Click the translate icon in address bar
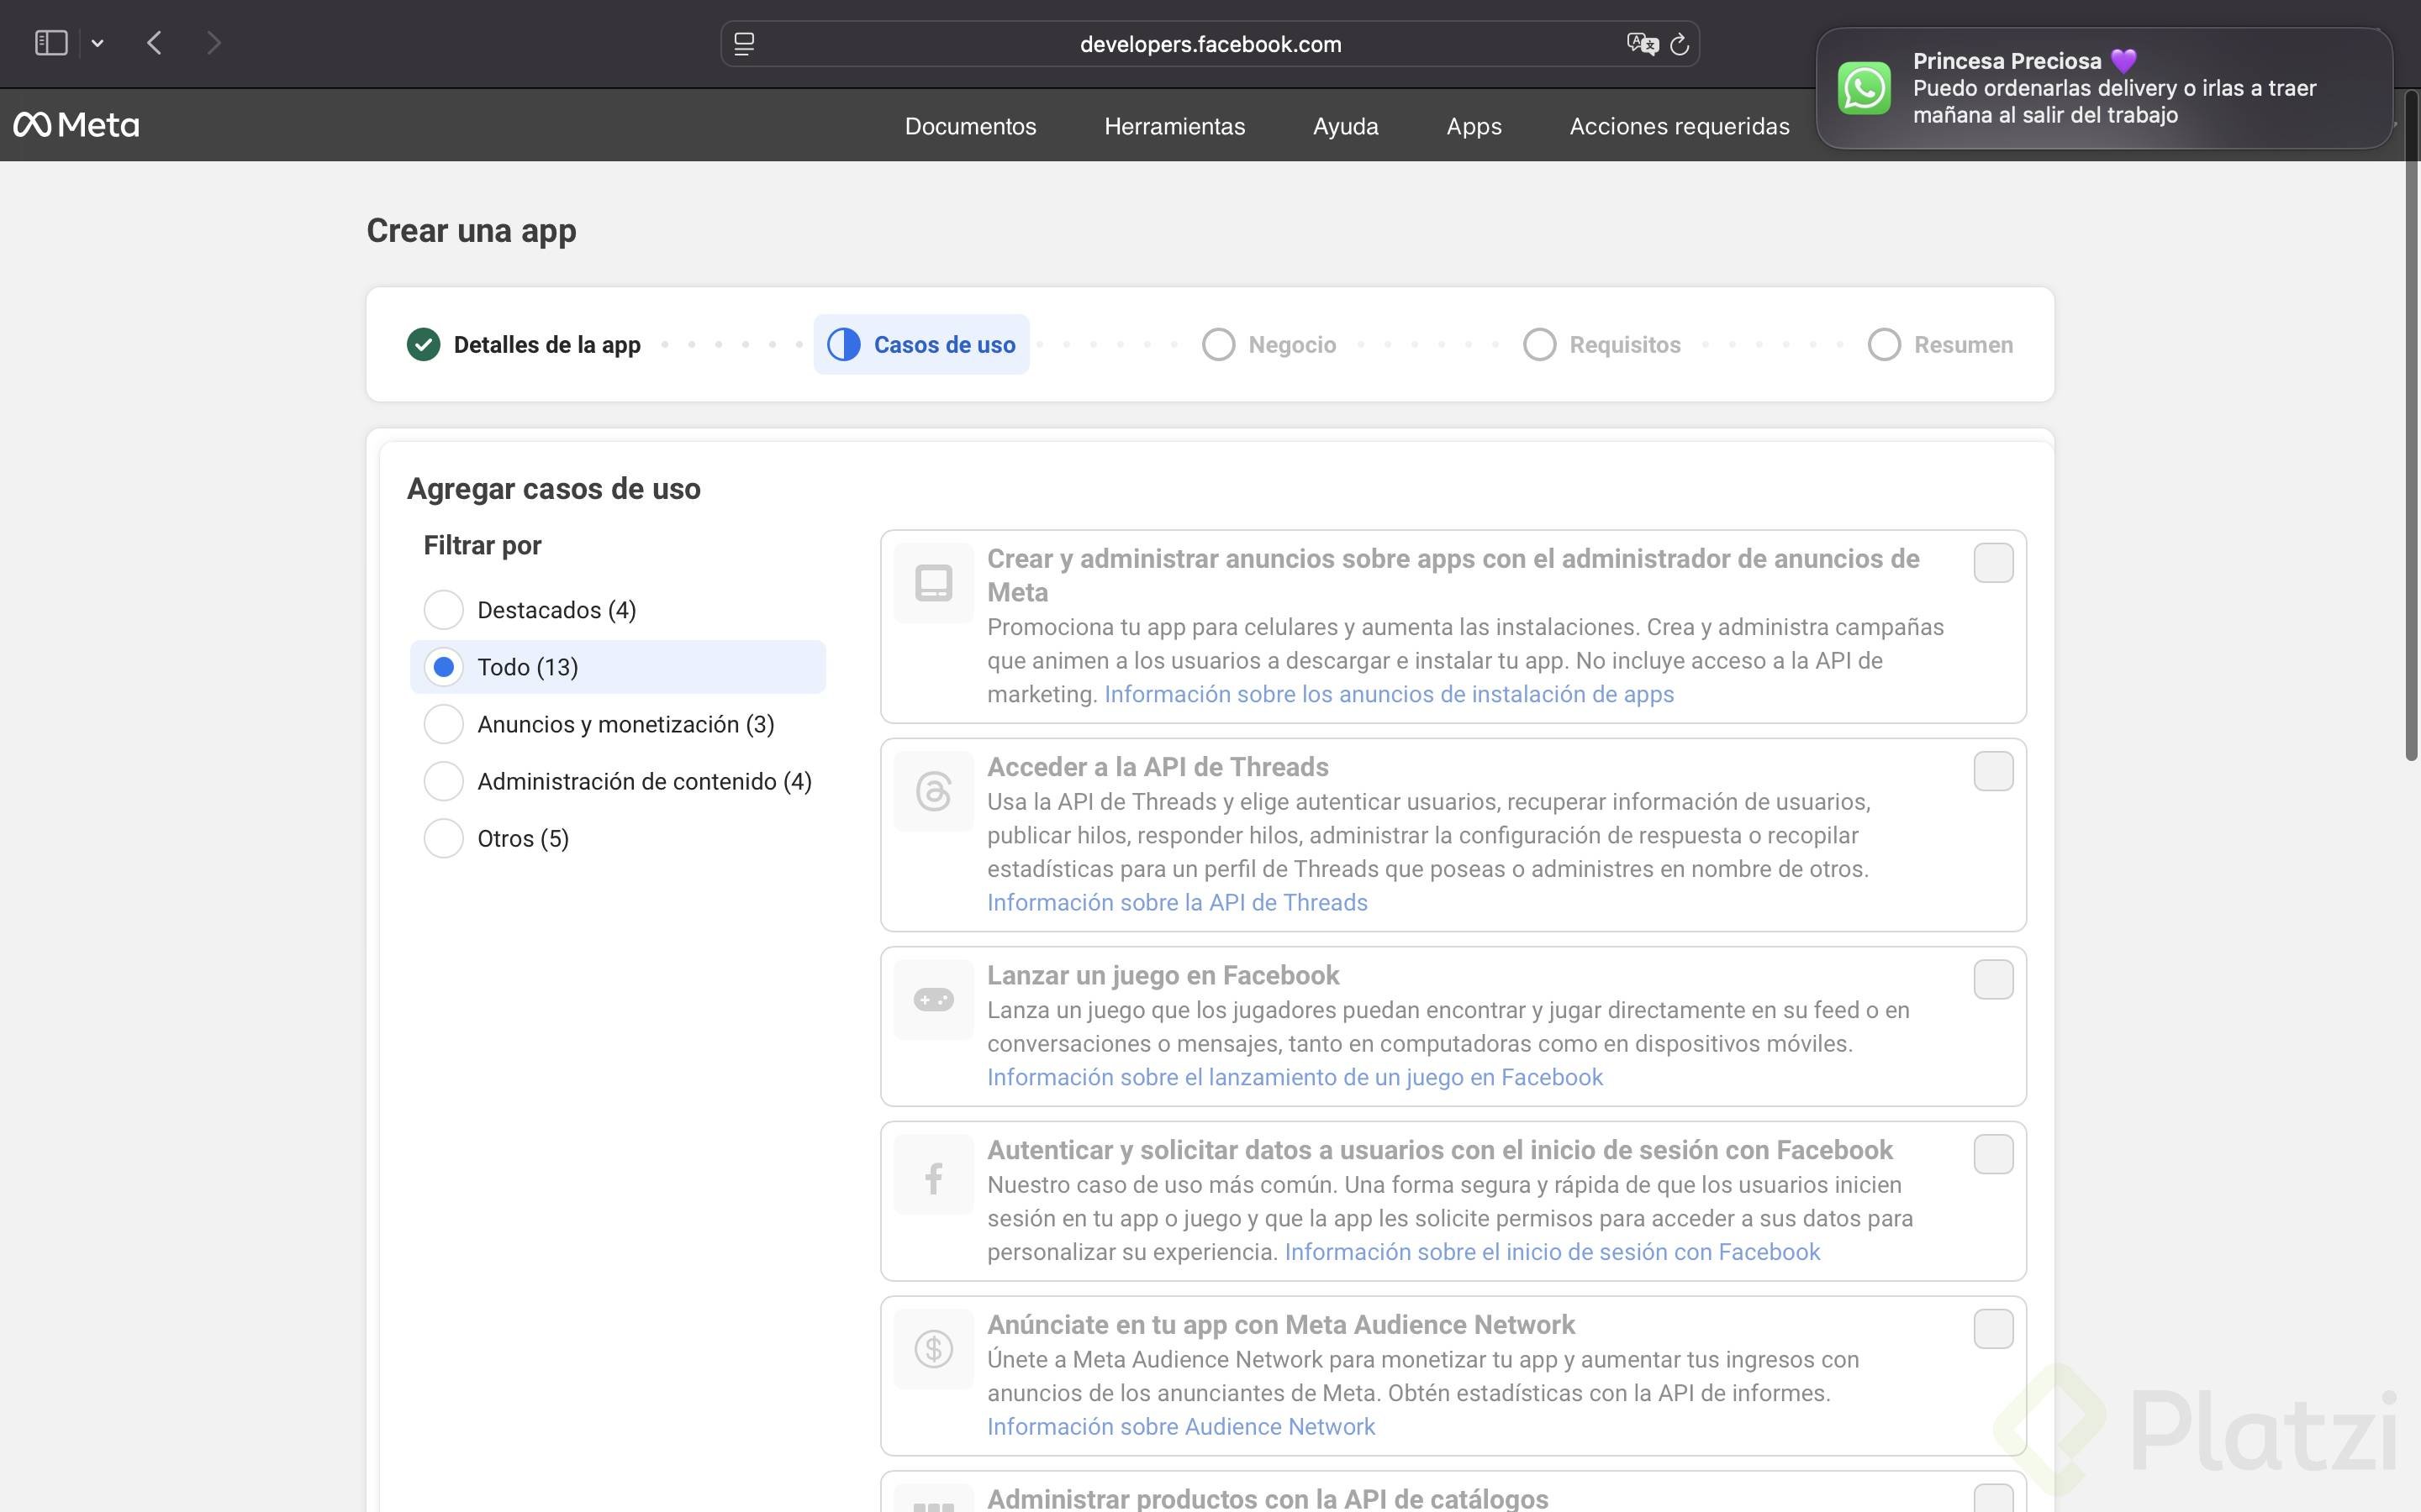Viewport: 2421px width, 1512px height. [1641, 44]
